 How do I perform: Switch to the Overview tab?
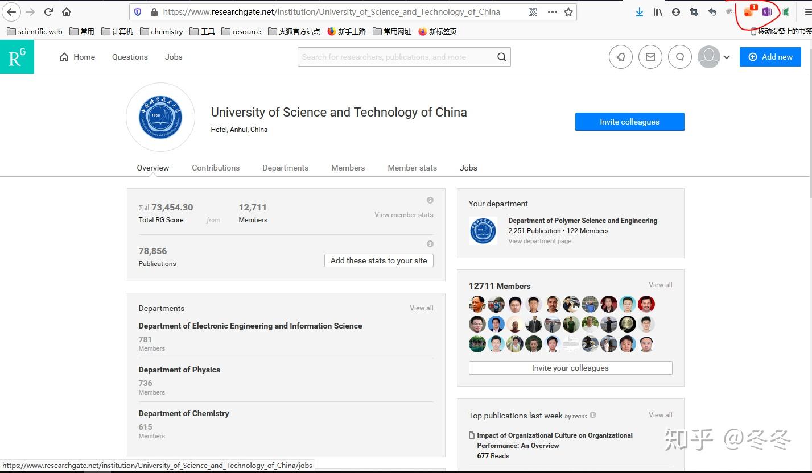pos(153,168)
